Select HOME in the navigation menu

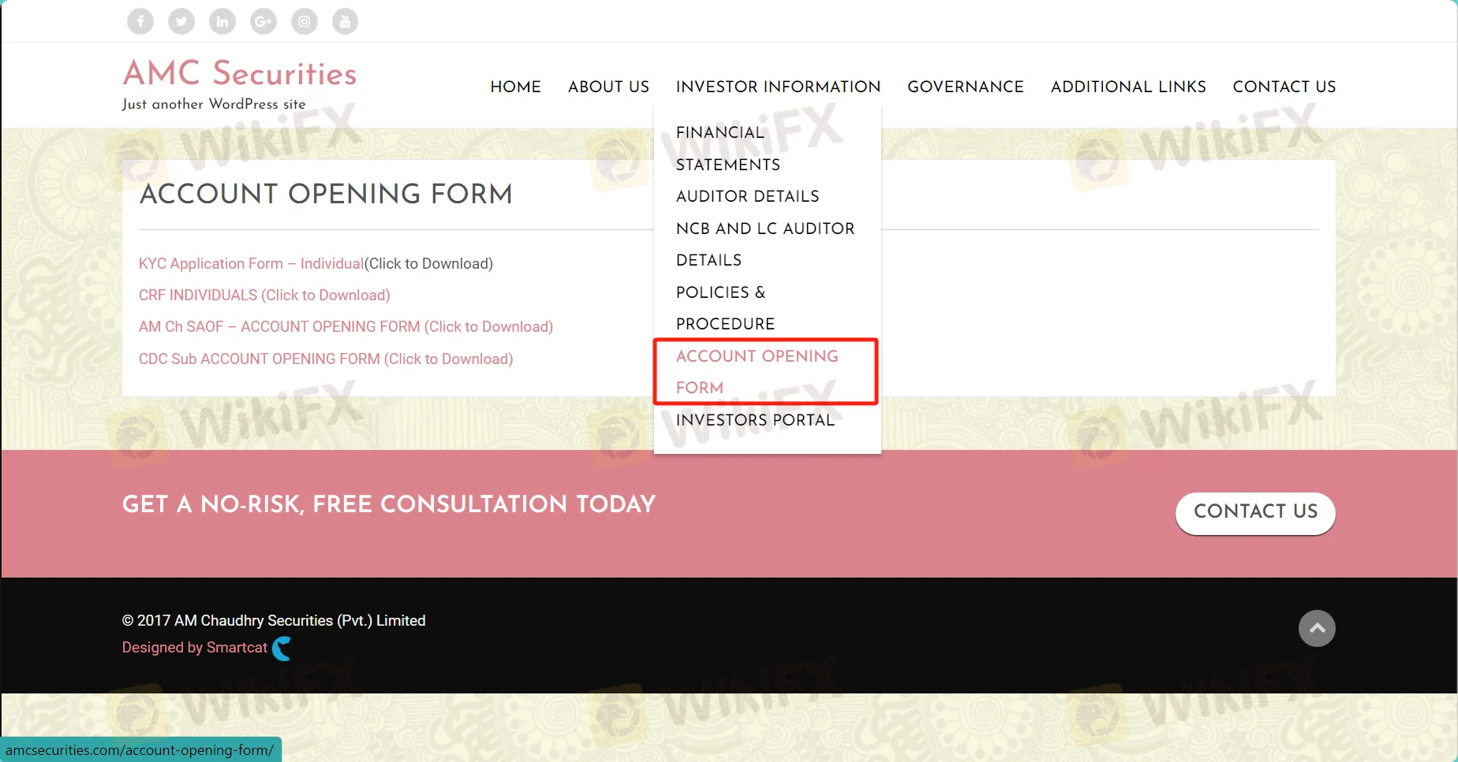515,87
